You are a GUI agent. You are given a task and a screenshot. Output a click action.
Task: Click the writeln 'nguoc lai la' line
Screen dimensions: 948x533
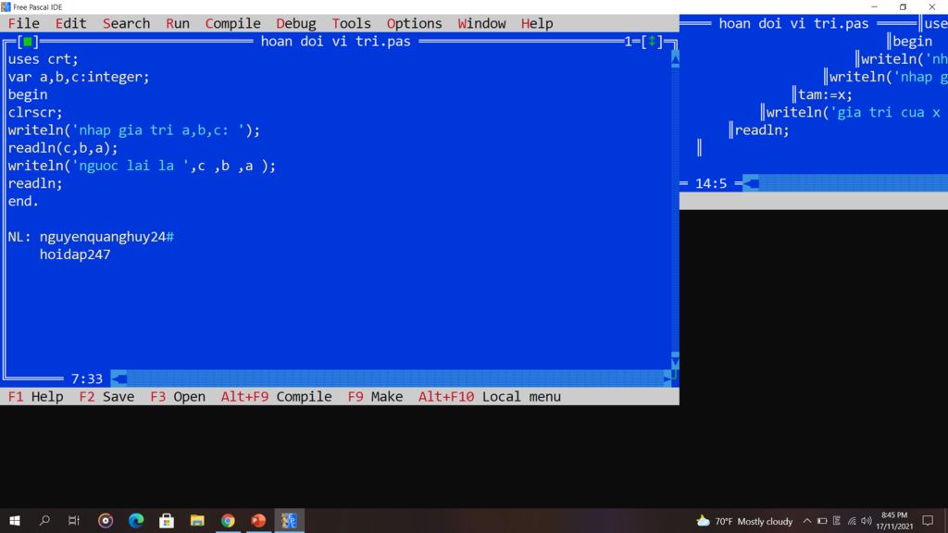142,166
